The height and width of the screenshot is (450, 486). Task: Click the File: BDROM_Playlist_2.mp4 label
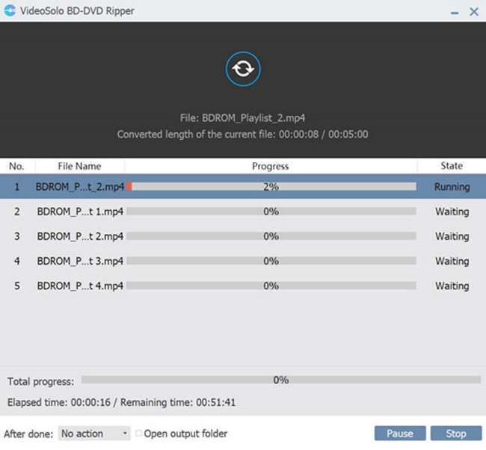coord(243,118)
